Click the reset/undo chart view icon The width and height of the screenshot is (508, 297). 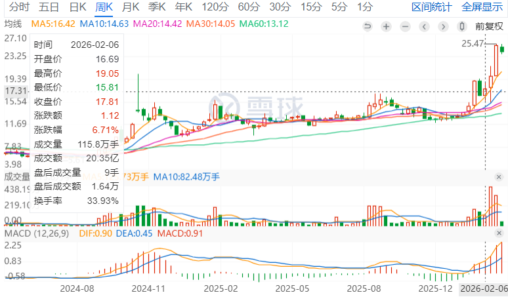[x=368, y=27]
